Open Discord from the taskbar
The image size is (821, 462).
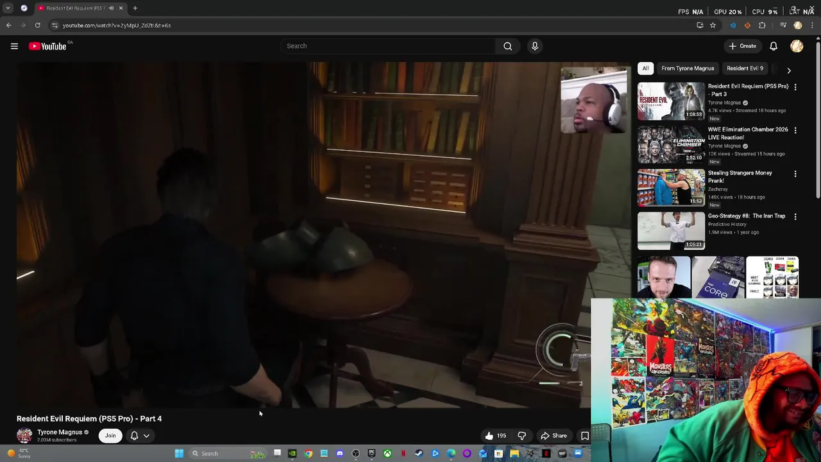(x=340, y=454)
